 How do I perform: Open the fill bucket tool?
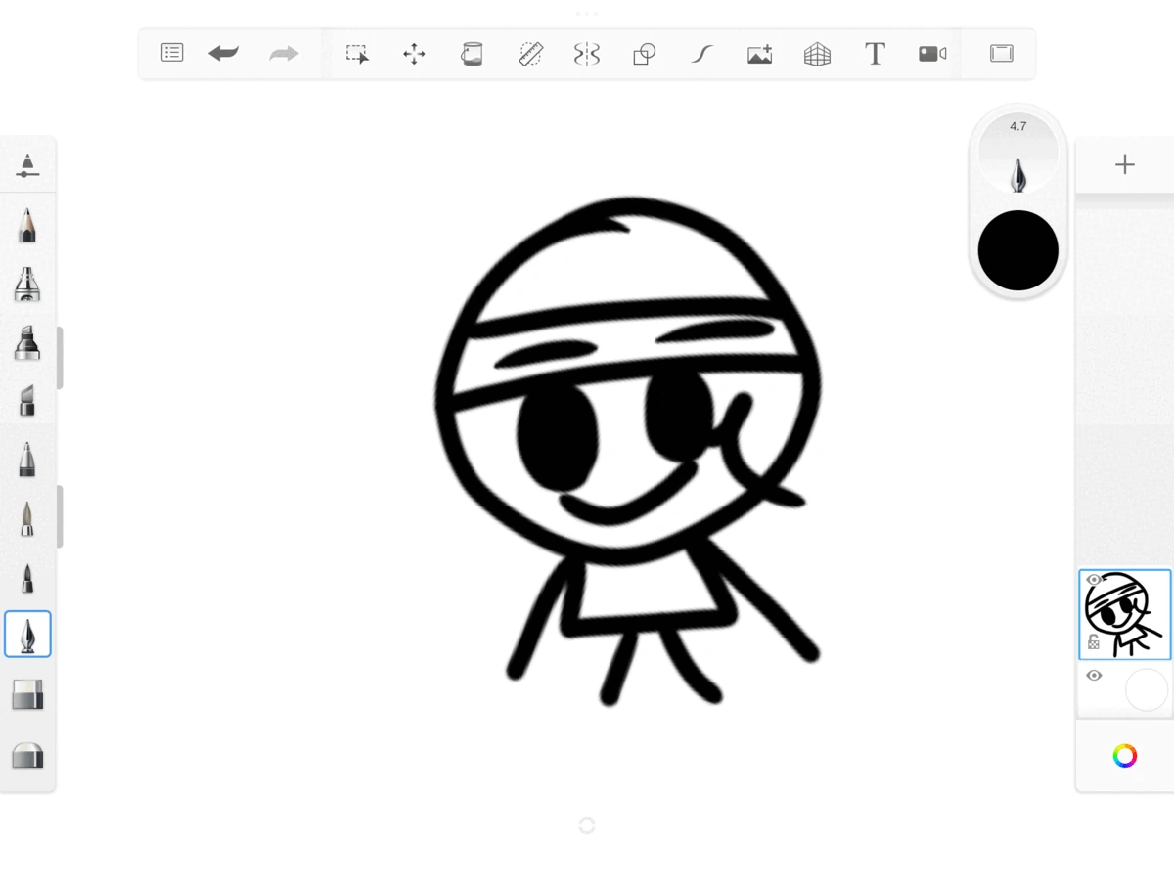point(472,53)
